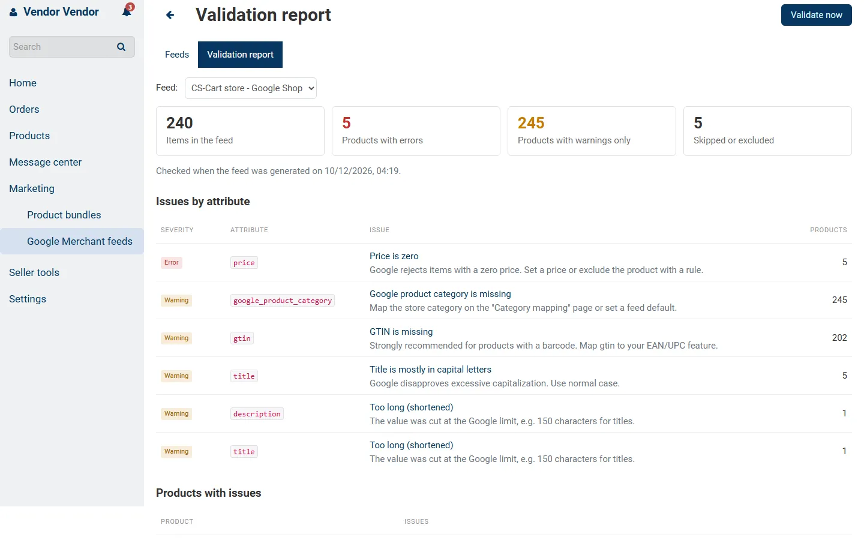Open Products in sidebar
864x540 pixels.
coord(29,136)
